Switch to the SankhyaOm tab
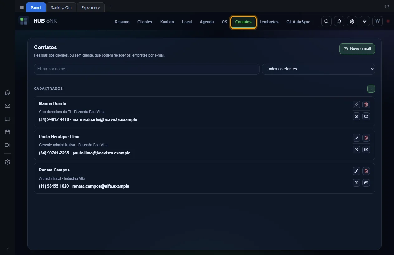Viewport: 394px width, 255px height. [x=61, y=7]
